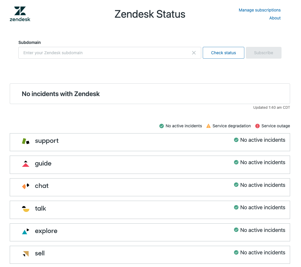
Task: Select the chat product name
Action: coord(42,186)
